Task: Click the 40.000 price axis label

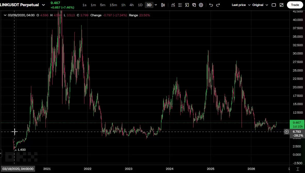Action: coord(298,20)
